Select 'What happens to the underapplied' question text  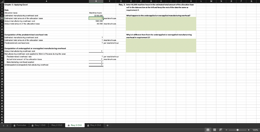coord(158,15)
